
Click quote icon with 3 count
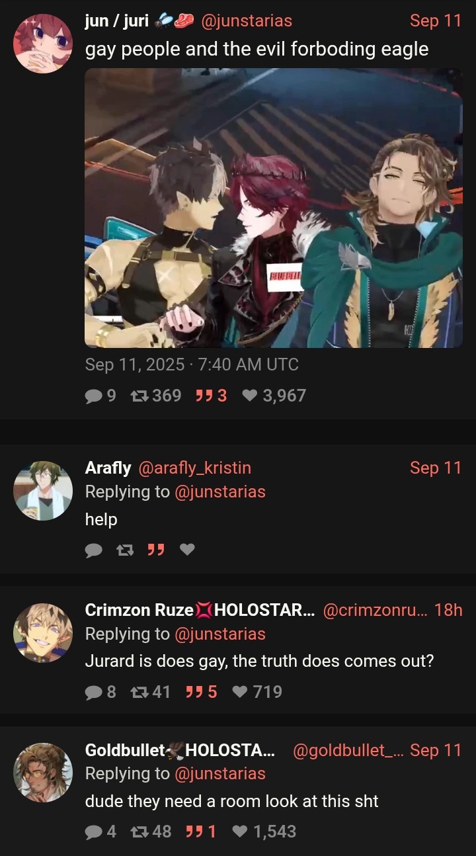click(204, 396)
